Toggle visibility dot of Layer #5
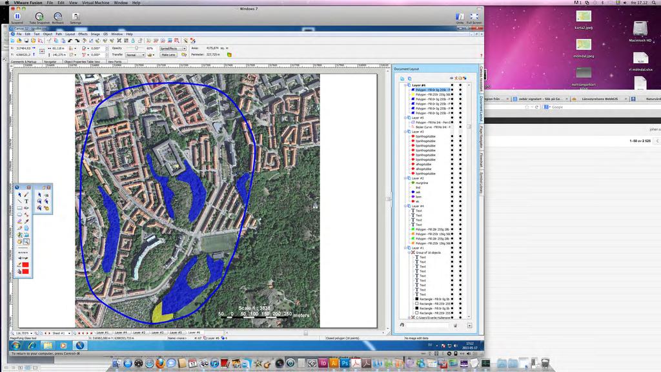The height and width of the screenshot is (372, 661). pyautogui.click(x=453, y=118)
